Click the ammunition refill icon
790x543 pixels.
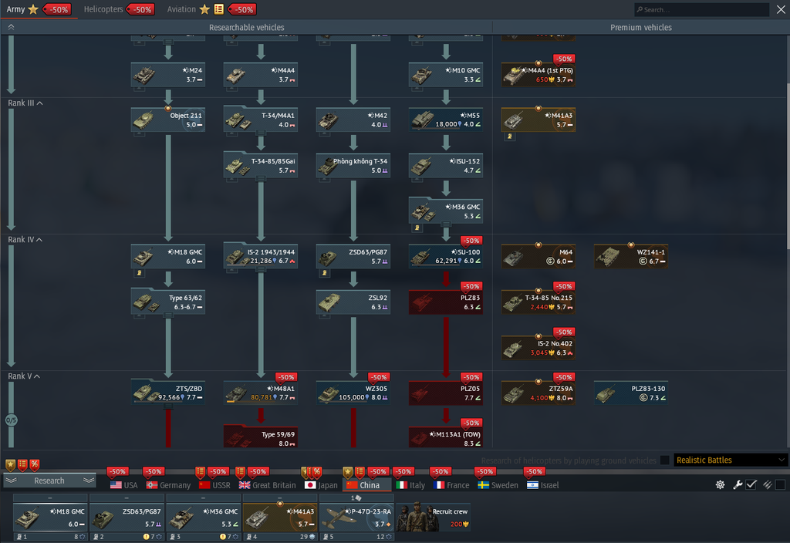pyautogui.click(x=768, y=484)
